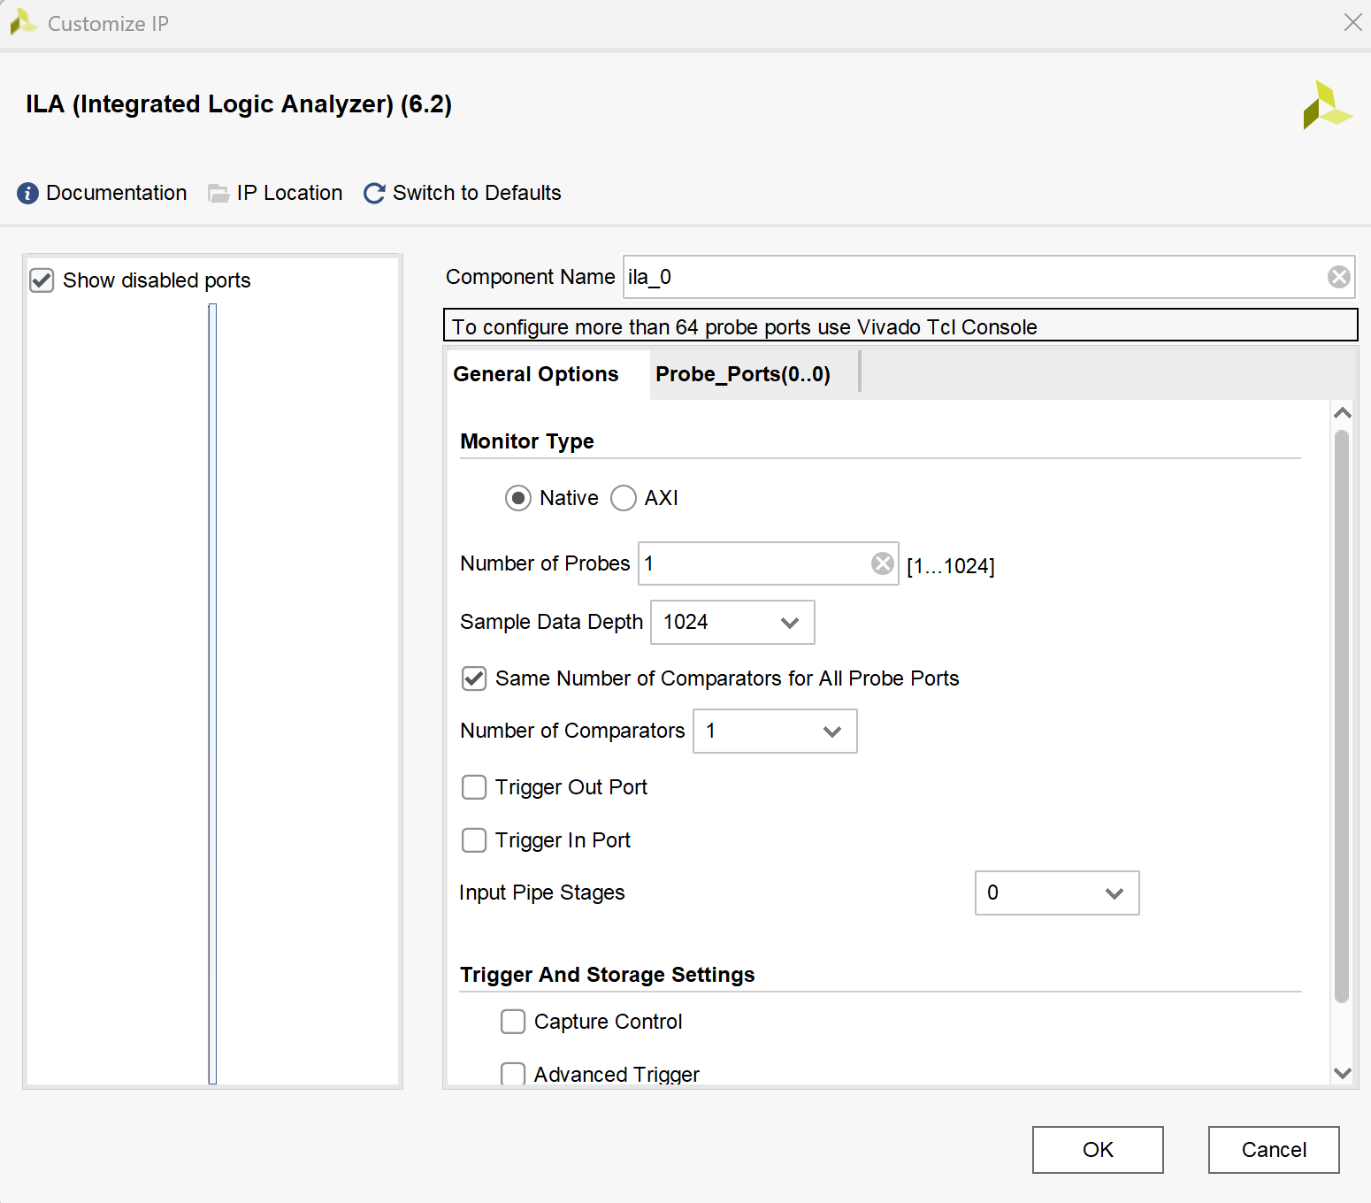Clear the Component Name field
The width and height of the screenshot is (1371, 1203).
pos(1338,277)
